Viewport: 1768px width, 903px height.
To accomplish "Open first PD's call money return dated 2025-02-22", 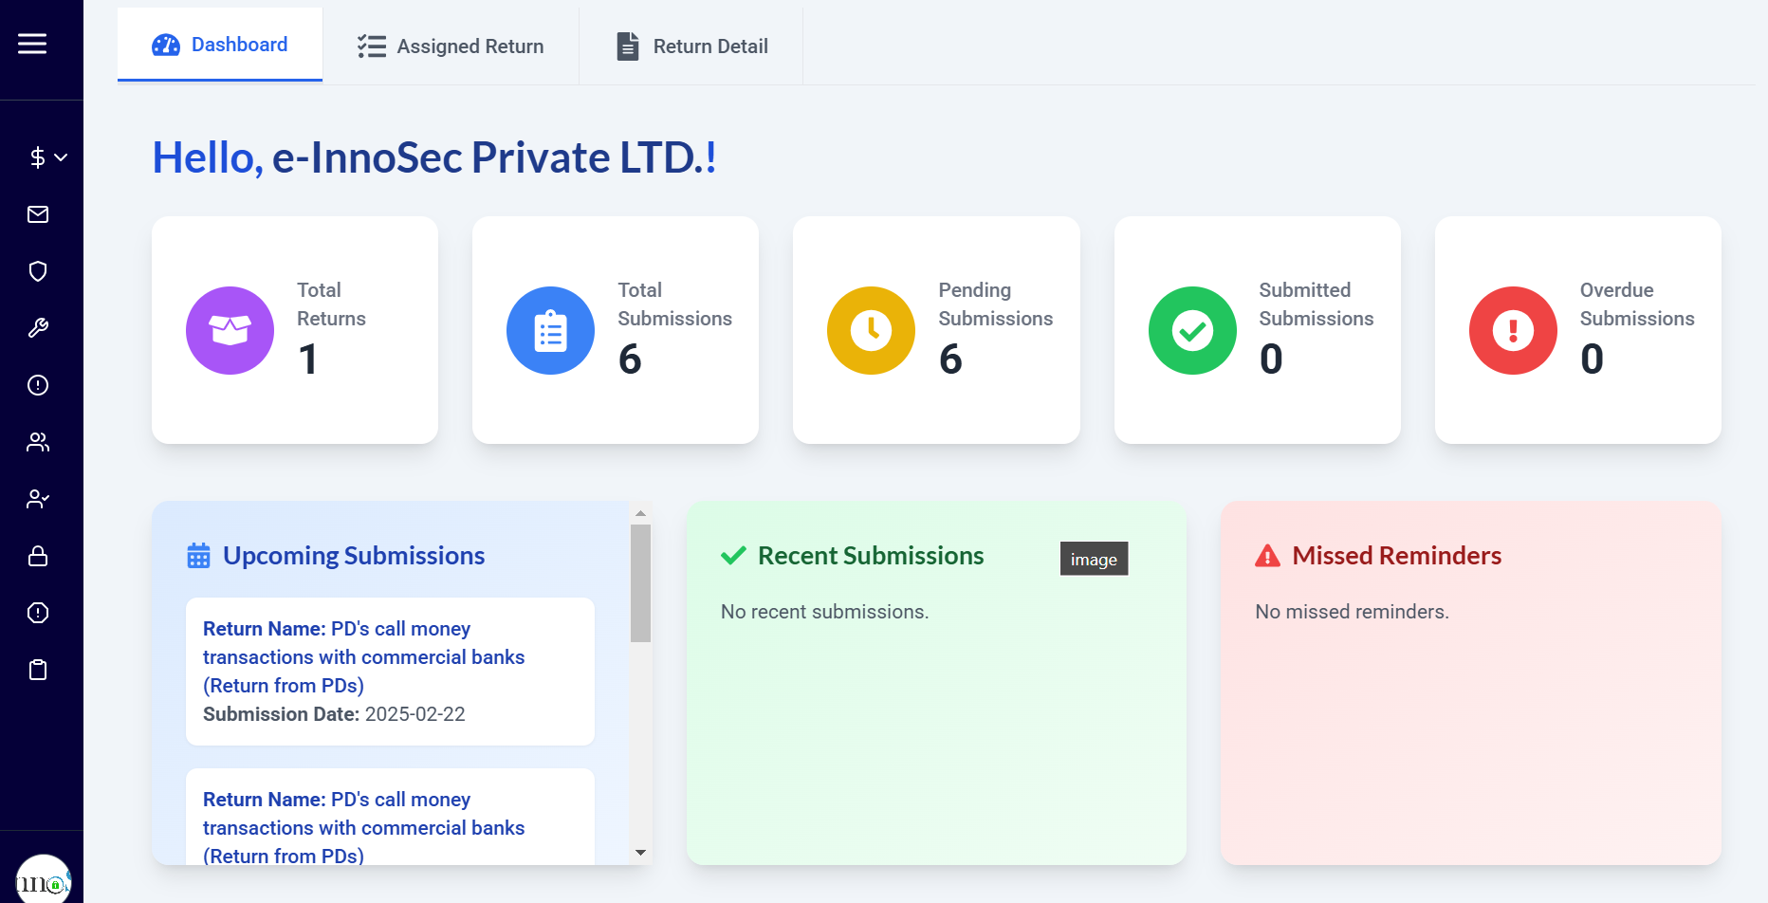I will click(390, 671).
